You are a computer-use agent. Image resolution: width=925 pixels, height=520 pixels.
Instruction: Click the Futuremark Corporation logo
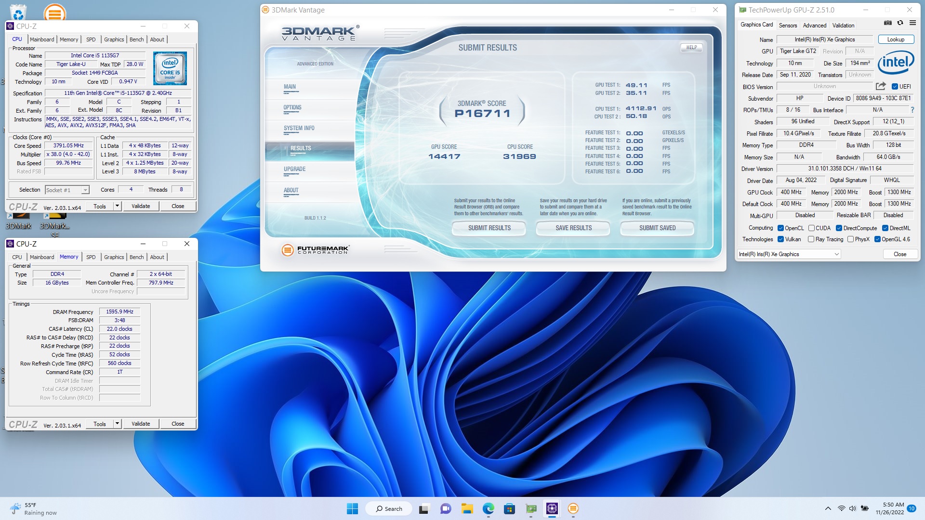tap(316, 249)
